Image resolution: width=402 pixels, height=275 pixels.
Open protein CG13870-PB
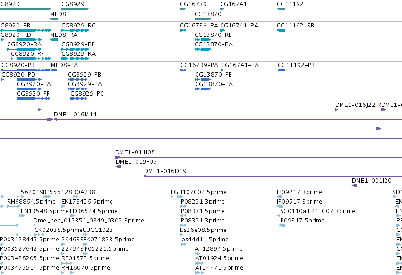coord(214,75)
